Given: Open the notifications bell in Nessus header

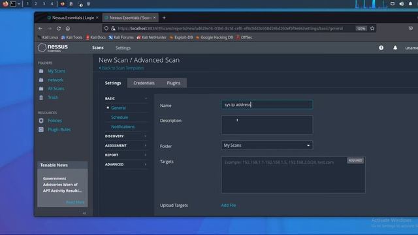Looking at the screenshot, I should [x=395, y=48].
